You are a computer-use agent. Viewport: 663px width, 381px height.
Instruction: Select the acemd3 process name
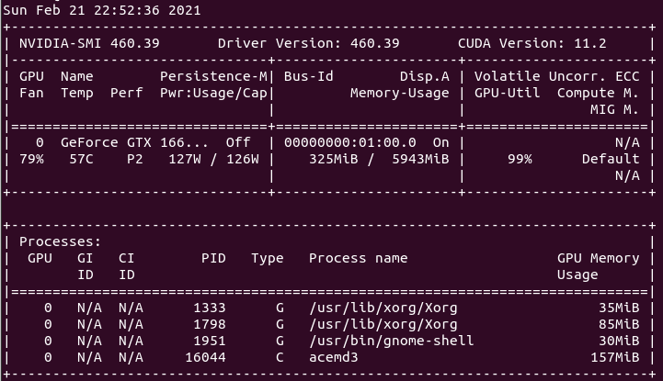tap(334, 357)
